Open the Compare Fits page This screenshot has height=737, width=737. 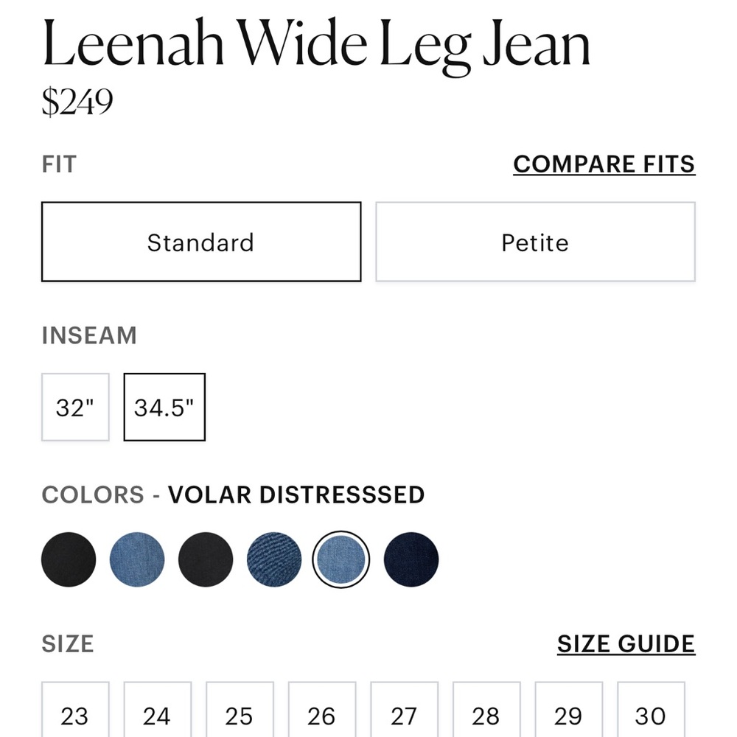tap(604, 164)
